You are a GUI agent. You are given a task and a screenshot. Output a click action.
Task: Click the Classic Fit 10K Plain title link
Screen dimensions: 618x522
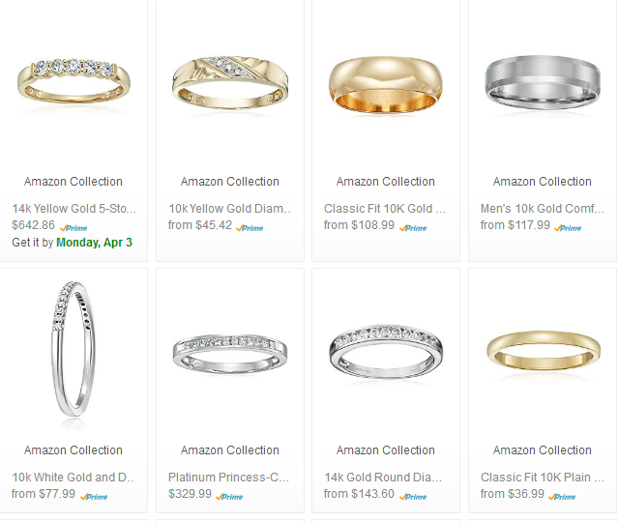coord(543,478)
